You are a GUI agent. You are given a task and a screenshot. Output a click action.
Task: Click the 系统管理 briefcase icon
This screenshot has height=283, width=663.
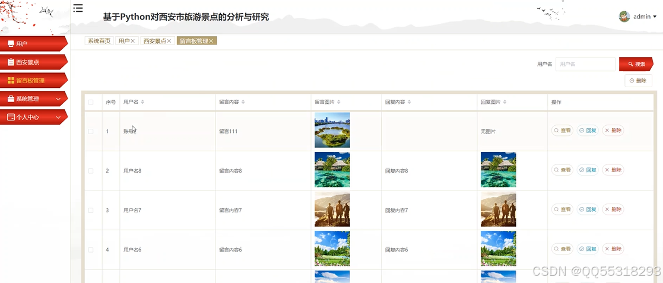[x=11, y=99]
